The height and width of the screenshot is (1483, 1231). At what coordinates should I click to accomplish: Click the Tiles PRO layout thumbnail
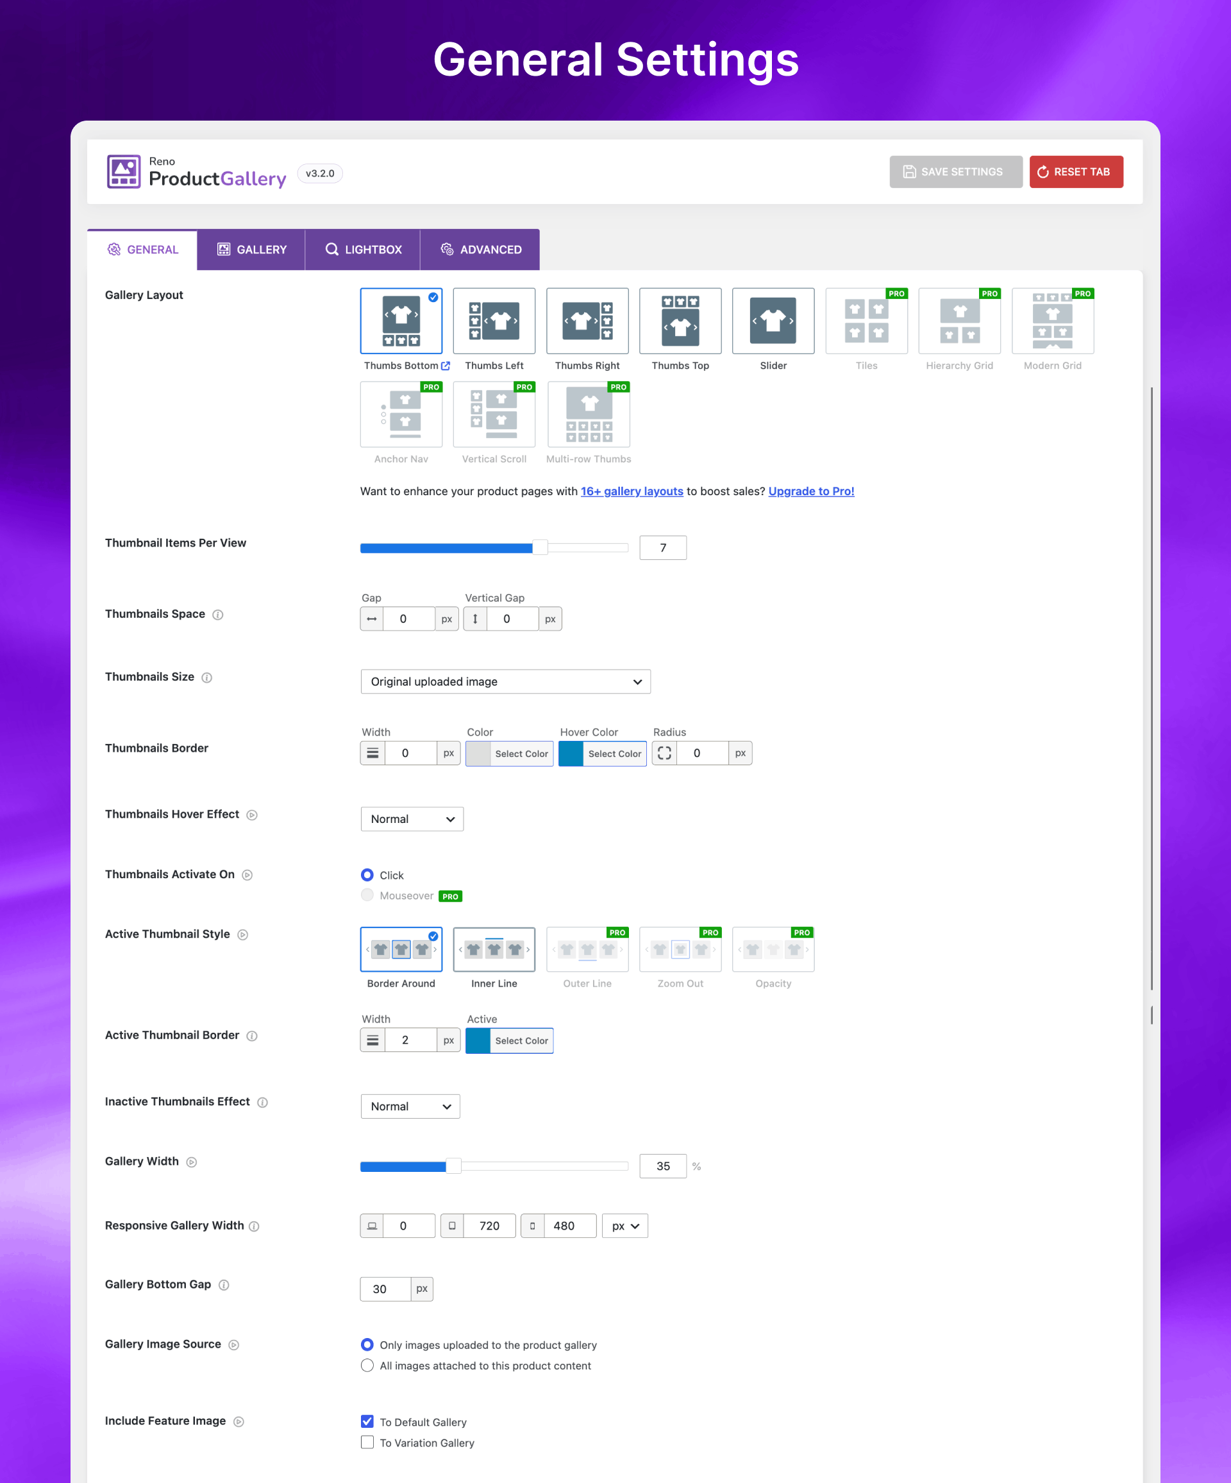(866, 321)
